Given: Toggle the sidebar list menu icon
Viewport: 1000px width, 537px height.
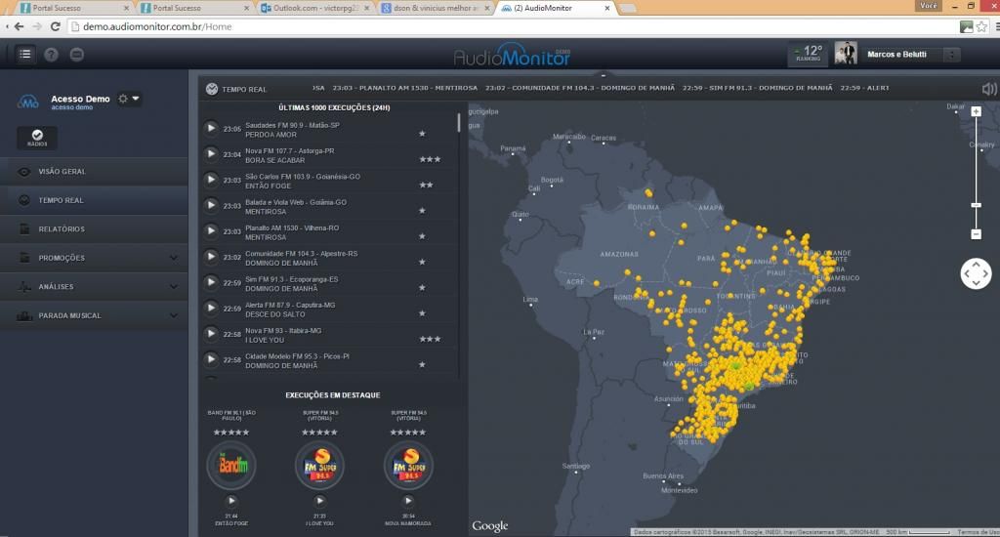Looking at the screenshot, I should (24, 55).
